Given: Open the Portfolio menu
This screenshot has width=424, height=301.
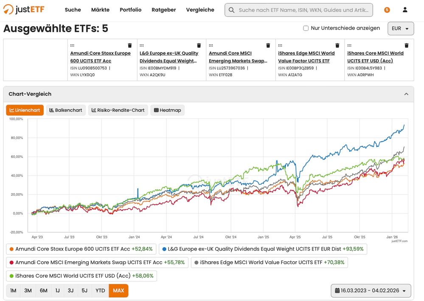Looking at the screenshot, I should coord(131,10).
